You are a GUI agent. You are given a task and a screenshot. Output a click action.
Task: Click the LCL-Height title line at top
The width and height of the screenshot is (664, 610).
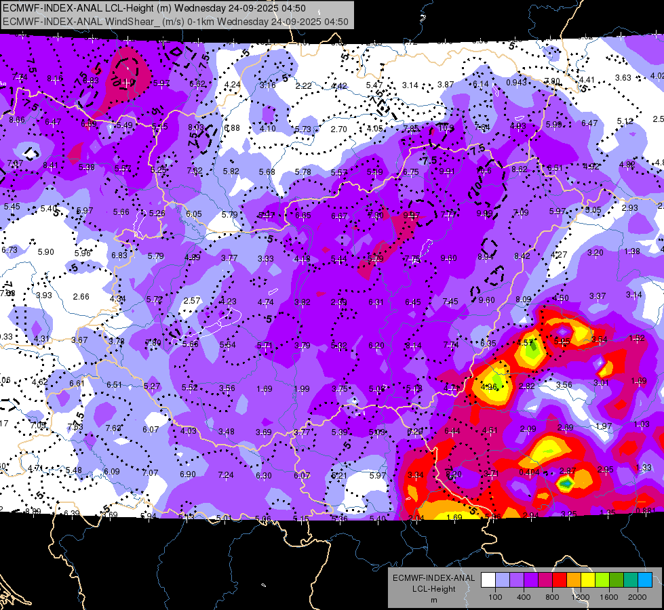click(154, 8)
